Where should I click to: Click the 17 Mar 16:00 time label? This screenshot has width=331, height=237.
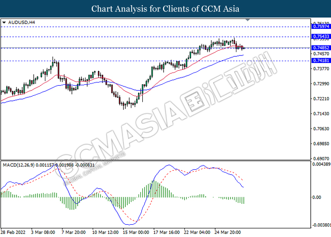point(166,232)
